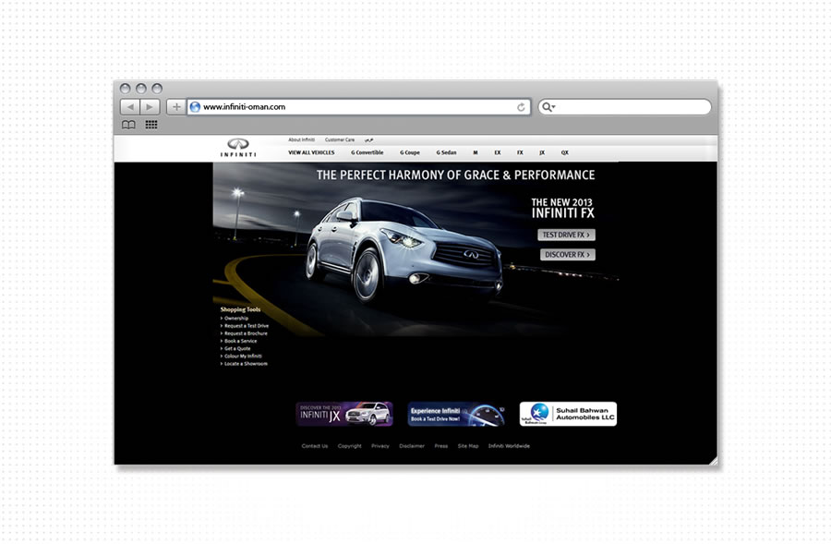Screen dimensions: 831x544
Task: Open Book a Service link
Action: click(x=240, y=341)
